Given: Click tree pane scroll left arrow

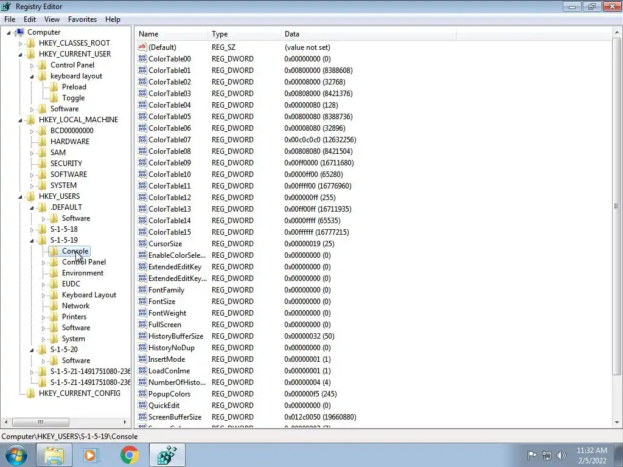Looking at the screenshot, I should coord(5,422).
